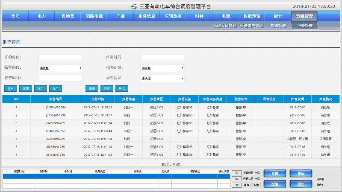Image resolution: width=342 pixels, height=192 pixels.
Task: Select alarm row j5455sdf-4796
Action: 171,115
